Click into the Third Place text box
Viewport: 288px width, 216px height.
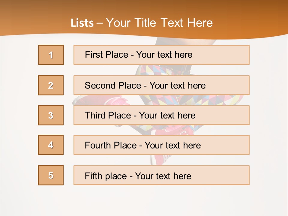(x=161, y=115)
